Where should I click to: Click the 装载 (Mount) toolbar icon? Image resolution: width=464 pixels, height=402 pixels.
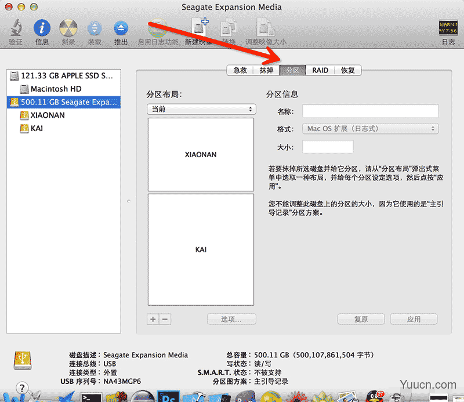pyautogui.click(x=95, y=29)
